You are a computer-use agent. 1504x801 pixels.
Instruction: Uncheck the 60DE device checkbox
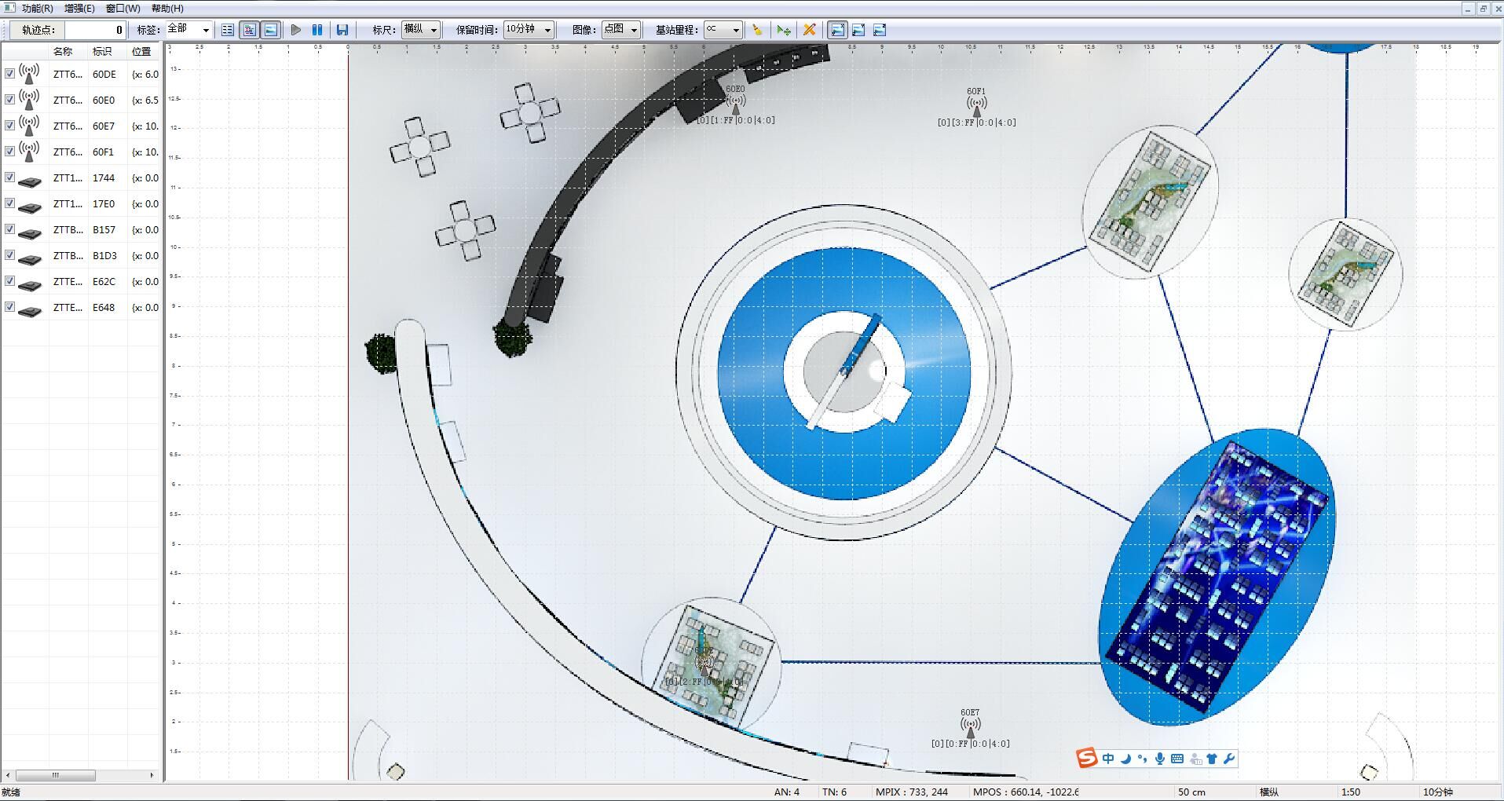pos(9,74)
